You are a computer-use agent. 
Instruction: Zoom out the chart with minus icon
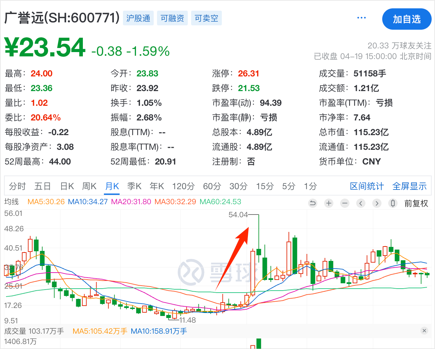[x=345, y=203]
